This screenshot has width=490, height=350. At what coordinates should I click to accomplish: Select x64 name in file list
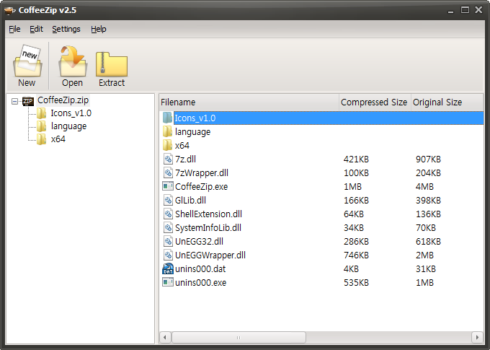[x=182, y=146]
